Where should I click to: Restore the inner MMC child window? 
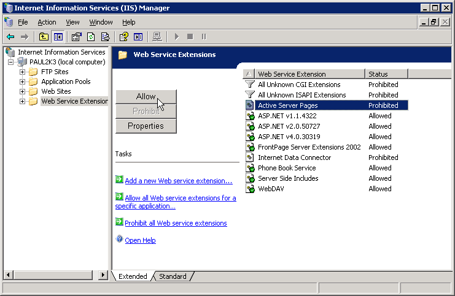point(434,22)
